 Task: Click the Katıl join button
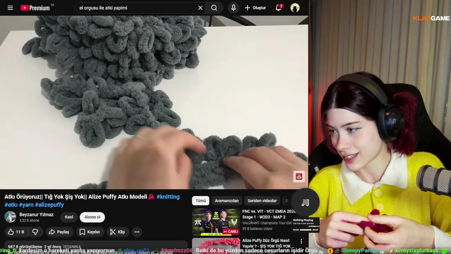click(69, 217)
